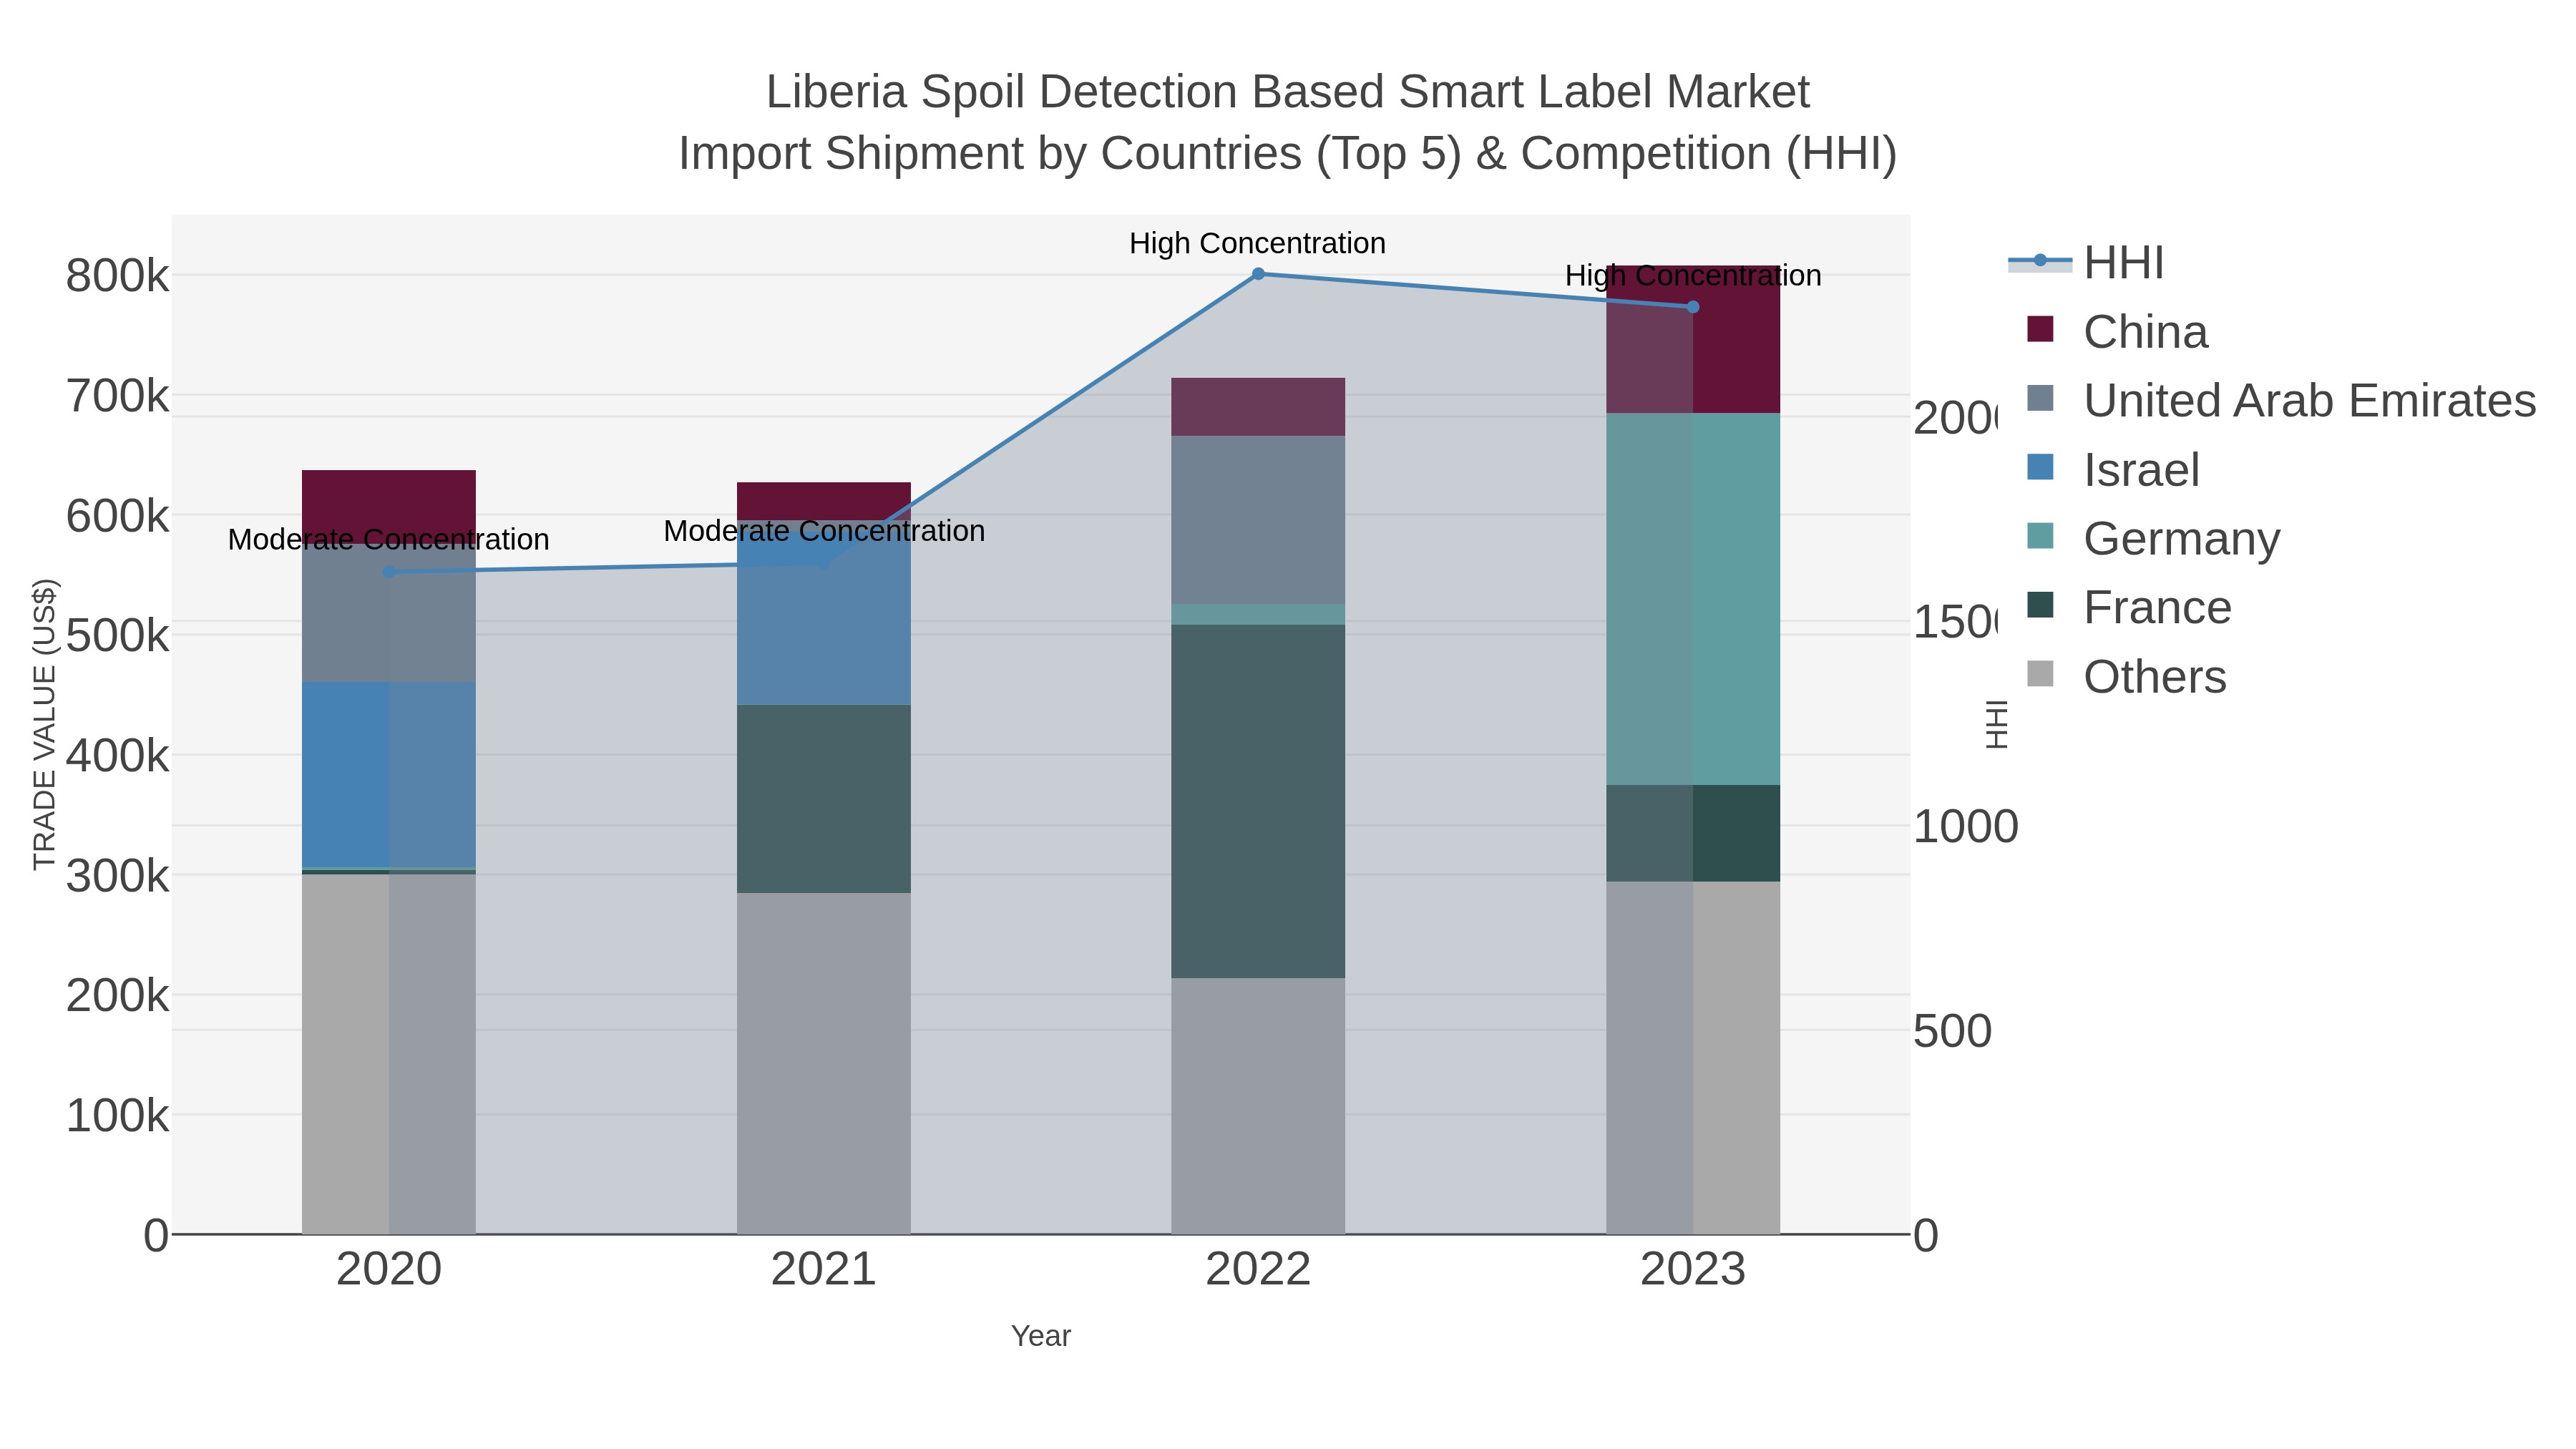This screenshot has width=2576, height=1449.
Task: Click the Others segment of the 2021 bar
Action: [x=824, y=1063]
